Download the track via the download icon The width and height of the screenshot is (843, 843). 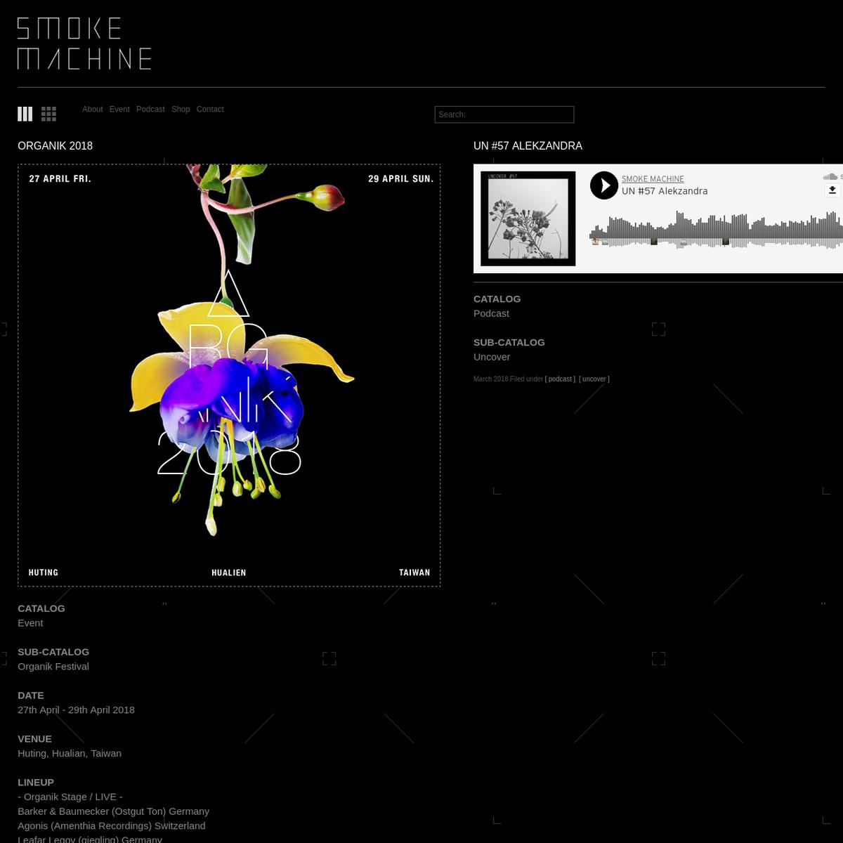[832, 190]
